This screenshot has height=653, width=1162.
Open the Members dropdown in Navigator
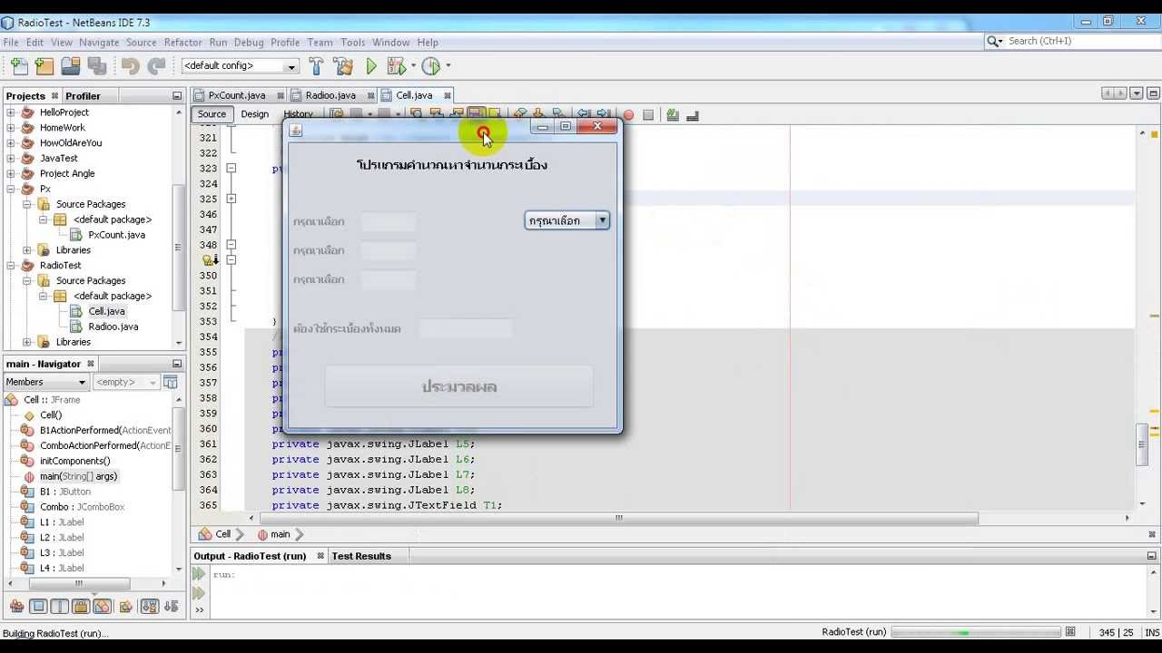(46, 382)
